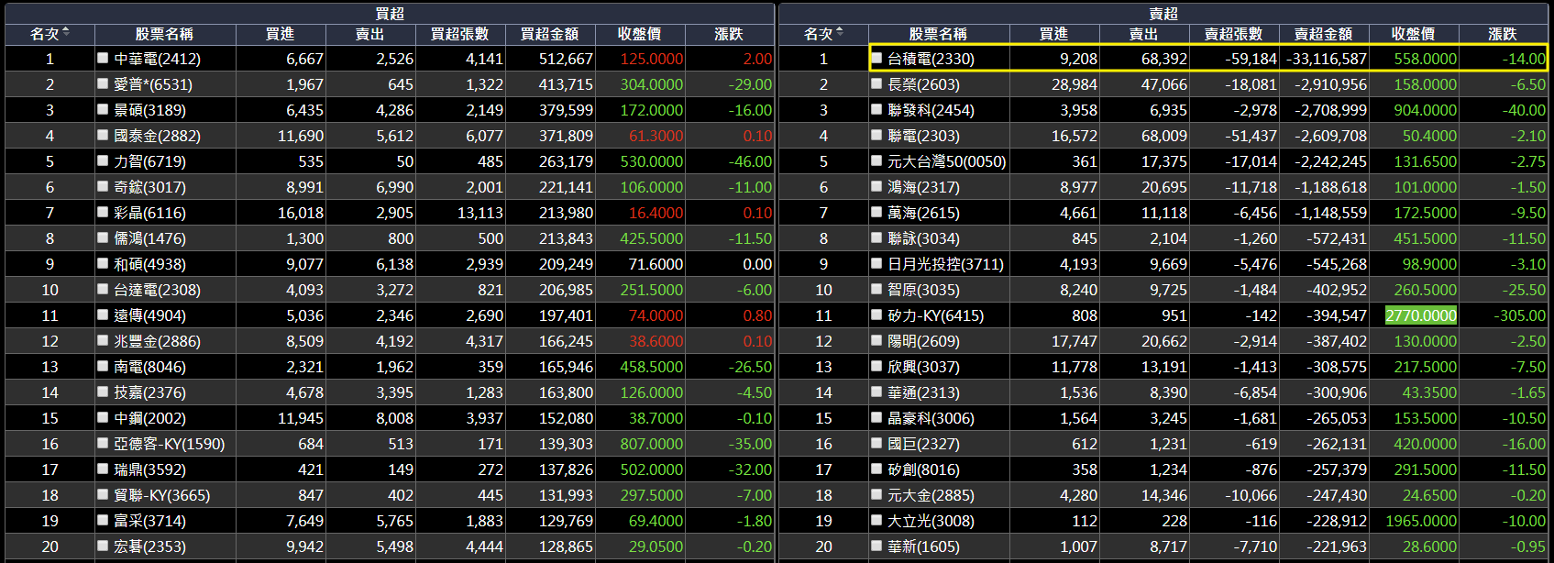1554x563 pixels.
Task: Click 買超張數 value 13,113
Action: (480, 213)
